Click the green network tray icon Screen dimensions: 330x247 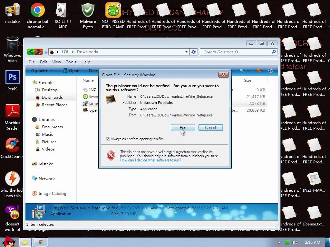[x=287, y=242]
